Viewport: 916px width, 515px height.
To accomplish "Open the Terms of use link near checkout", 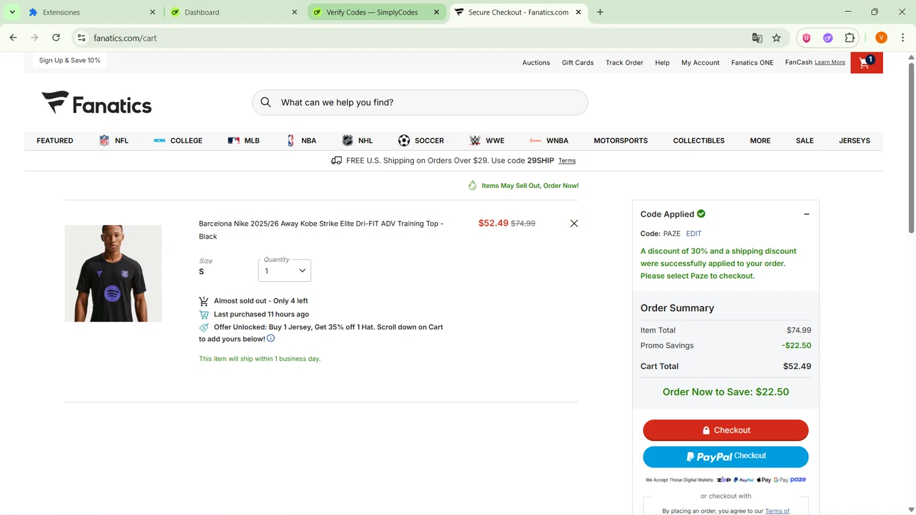I will coord(777,511).
